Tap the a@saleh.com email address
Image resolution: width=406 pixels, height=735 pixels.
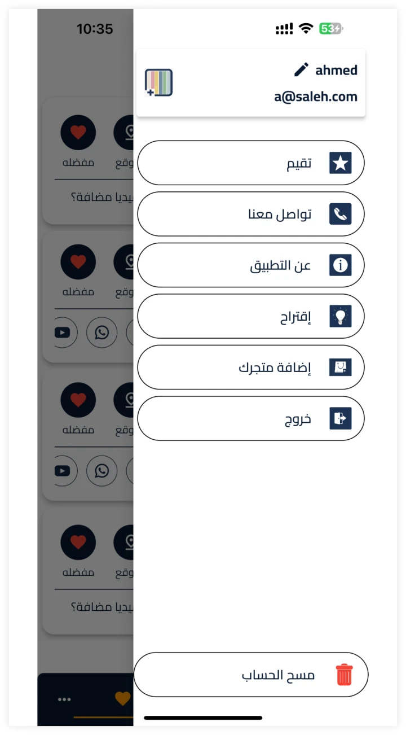[x=316, y=97]
